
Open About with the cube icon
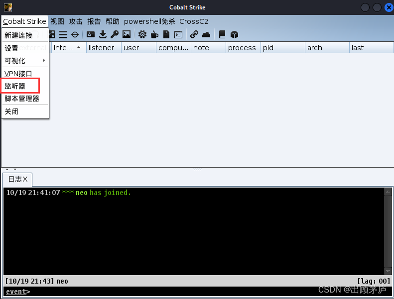(x=234, y=34)
